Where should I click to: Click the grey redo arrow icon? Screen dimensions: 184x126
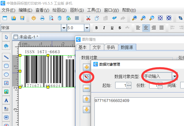click(x=123, y=18)
